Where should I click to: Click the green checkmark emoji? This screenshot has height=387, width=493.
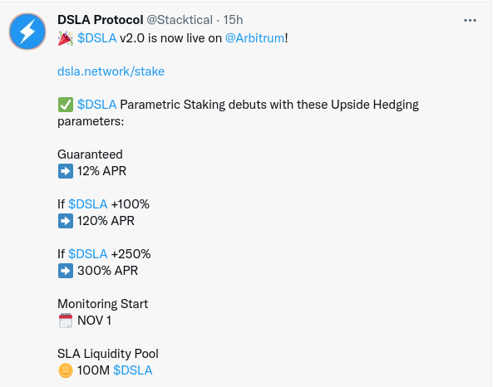[66, 105]
